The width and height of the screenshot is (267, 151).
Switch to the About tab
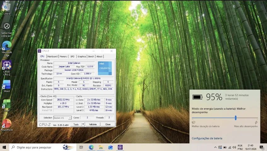99,56
